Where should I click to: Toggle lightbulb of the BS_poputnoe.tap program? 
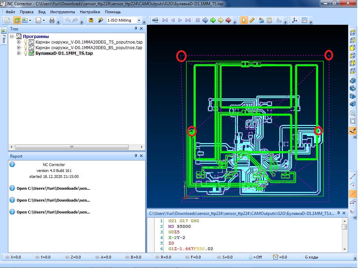25,48
